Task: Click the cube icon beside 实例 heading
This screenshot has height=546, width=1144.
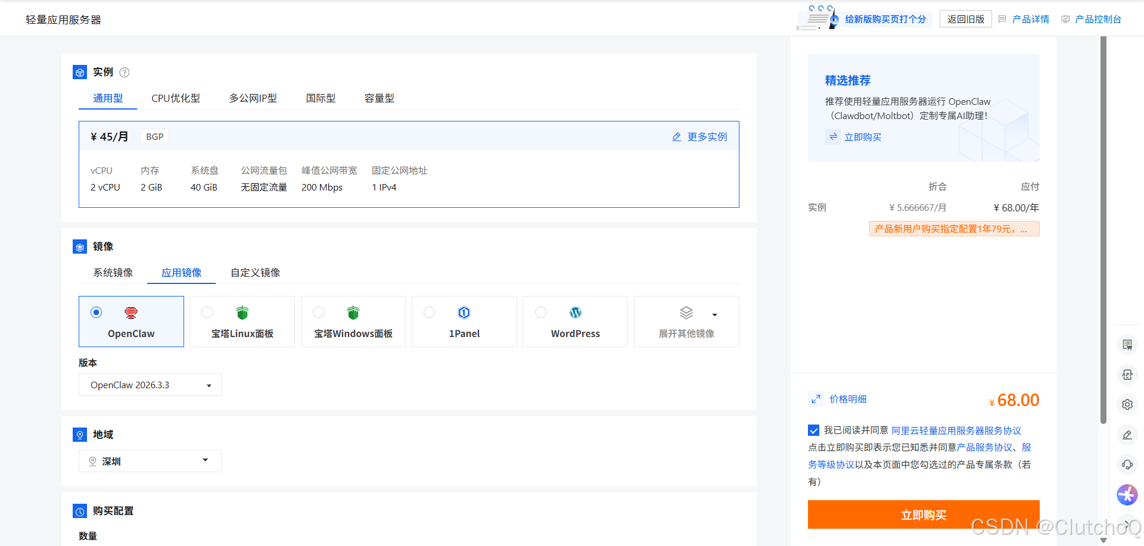Action: 80,72
